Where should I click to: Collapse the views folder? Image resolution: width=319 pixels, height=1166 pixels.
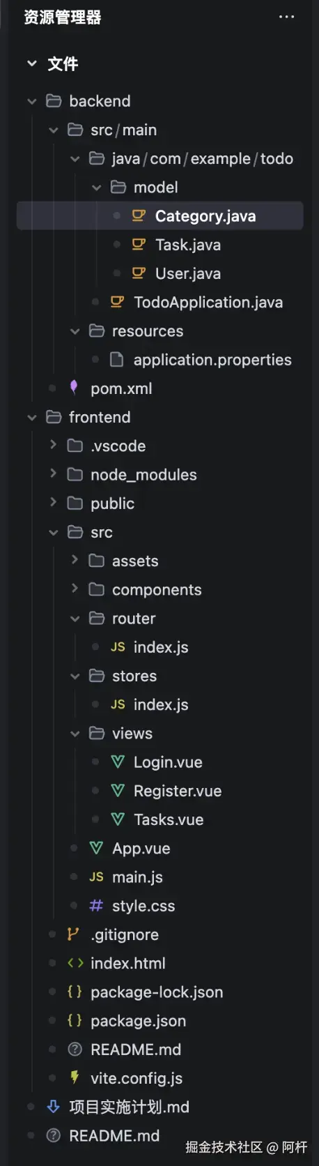point(75,734)
